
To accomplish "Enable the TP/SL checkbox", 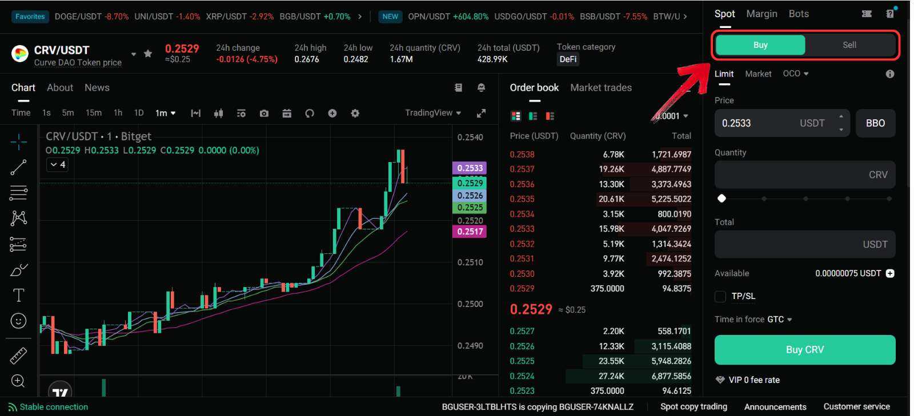I will point(720,296).
